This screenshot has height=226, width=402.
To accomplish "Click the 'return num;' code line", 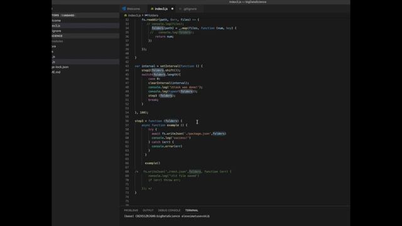I will pos(165,36).
